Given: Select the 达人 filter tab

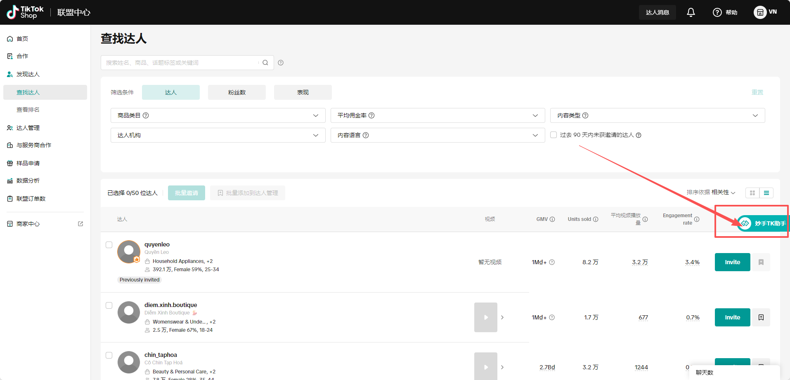Looking at the screenshot, I should pyautogui.click(x=171, y=92).
